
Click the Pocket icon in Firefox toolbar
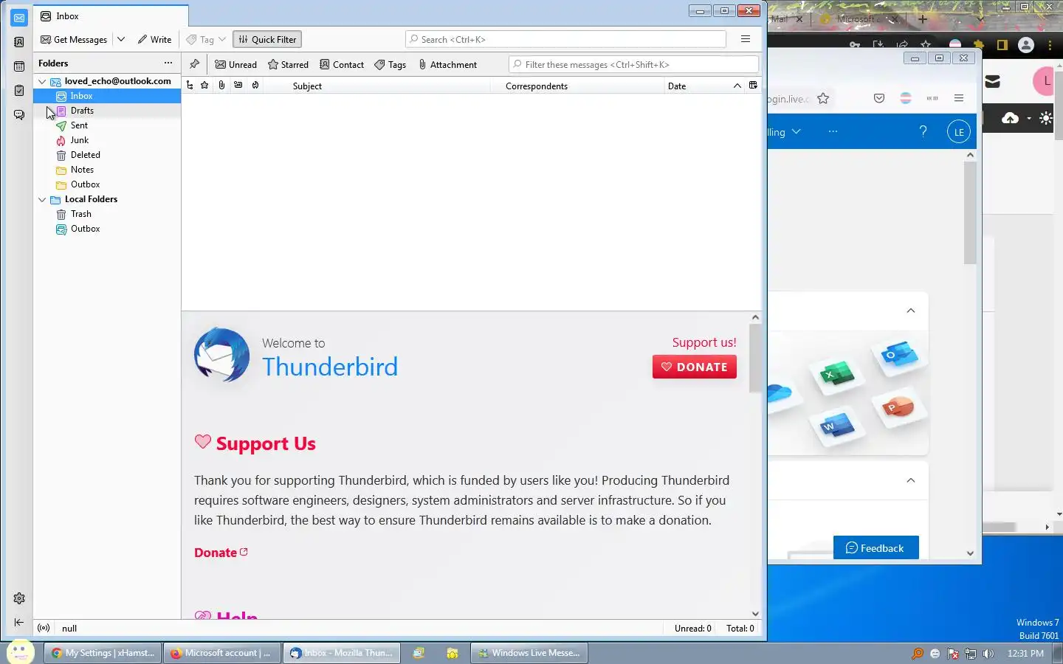click(x=878, y=98)
